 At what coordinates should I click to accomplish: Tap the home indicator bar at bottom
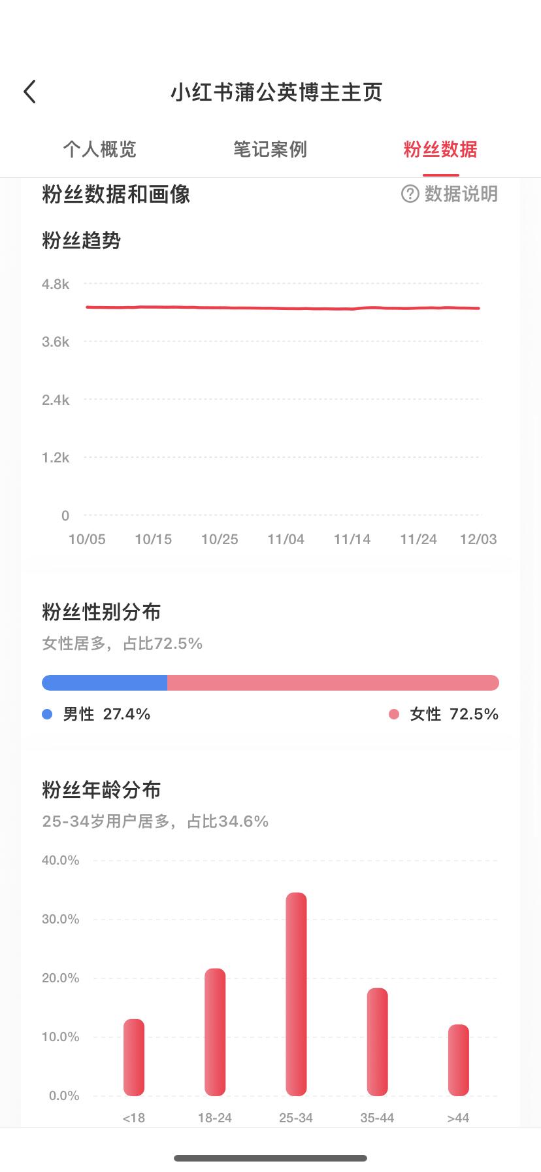pos(270,1158)
